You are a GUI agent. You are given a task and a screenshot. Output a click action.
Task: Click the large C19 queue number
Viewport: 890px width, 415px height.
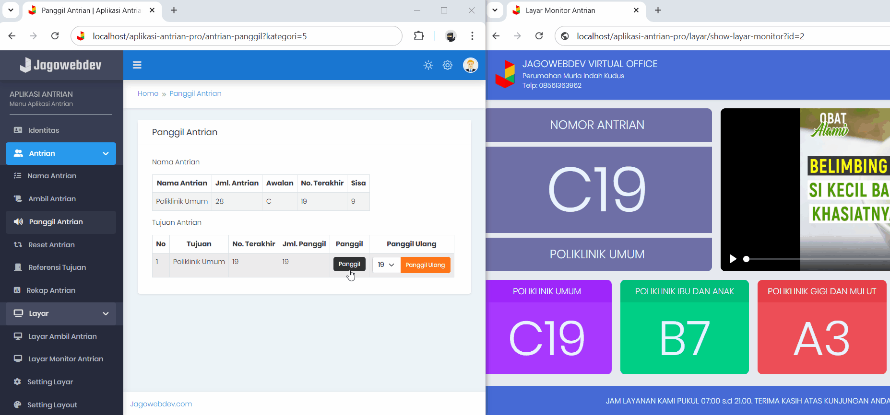point(597,190)
